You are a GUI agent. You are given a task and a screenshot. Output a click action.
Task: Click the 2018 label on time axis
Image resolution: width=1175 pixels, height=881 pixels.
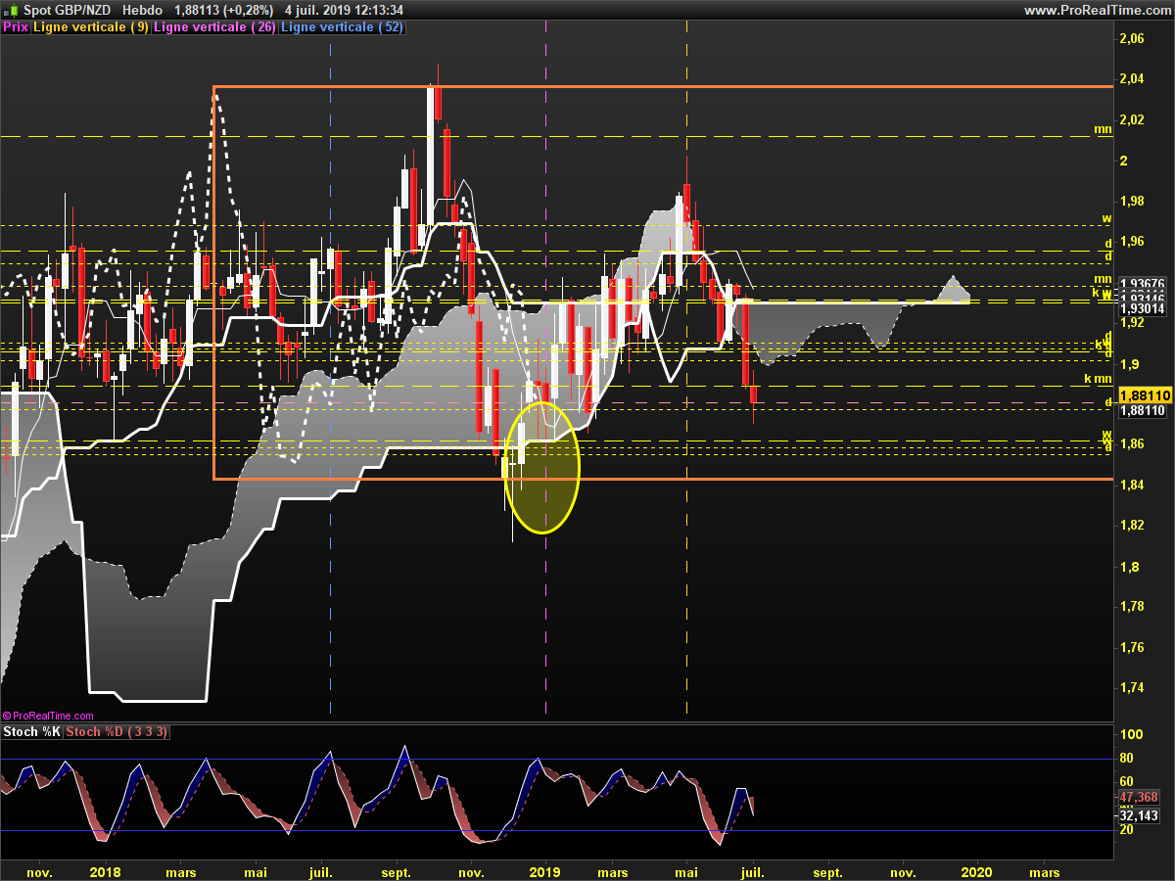(105, 871)
